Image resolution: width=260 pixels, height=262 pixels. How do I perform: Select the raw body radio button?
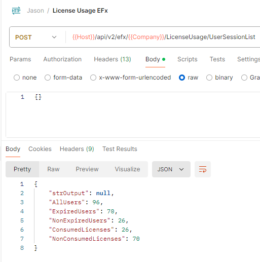pyautogui.click(x=182, y=78)
